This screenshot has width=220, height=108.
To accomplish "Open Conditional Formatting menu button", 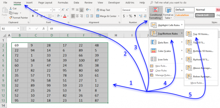I will click(x=156, y=13).
